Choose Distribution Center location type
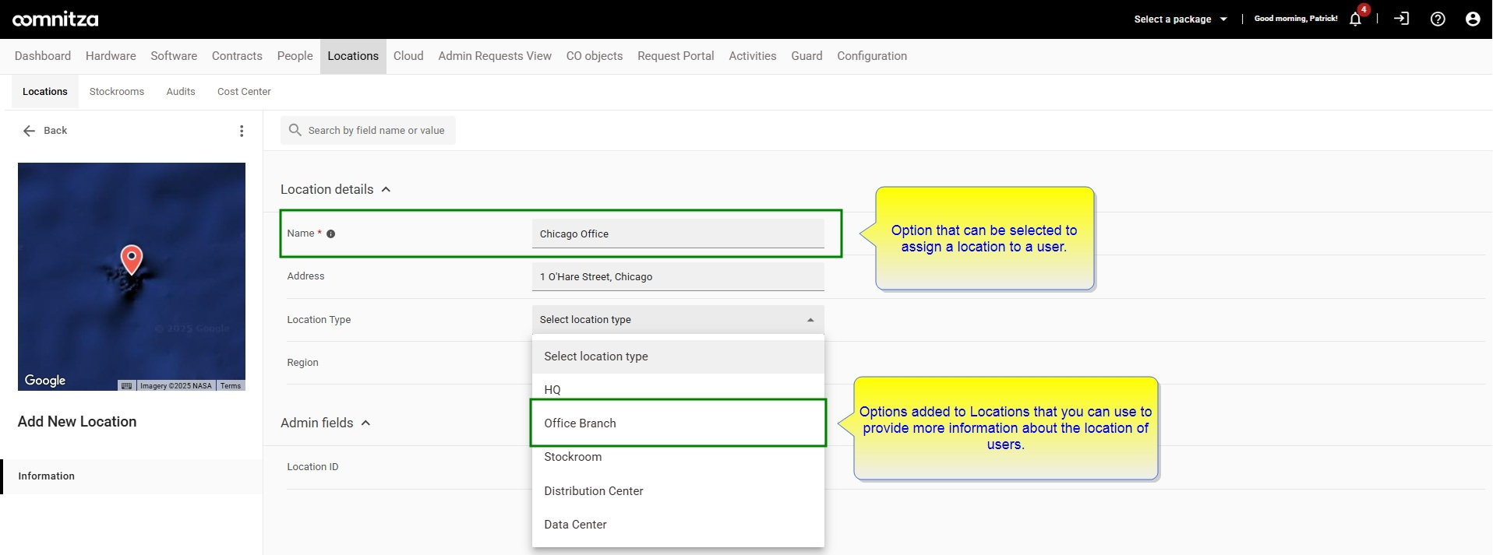This screenshot has height=555, width=1493. (678, 491)
